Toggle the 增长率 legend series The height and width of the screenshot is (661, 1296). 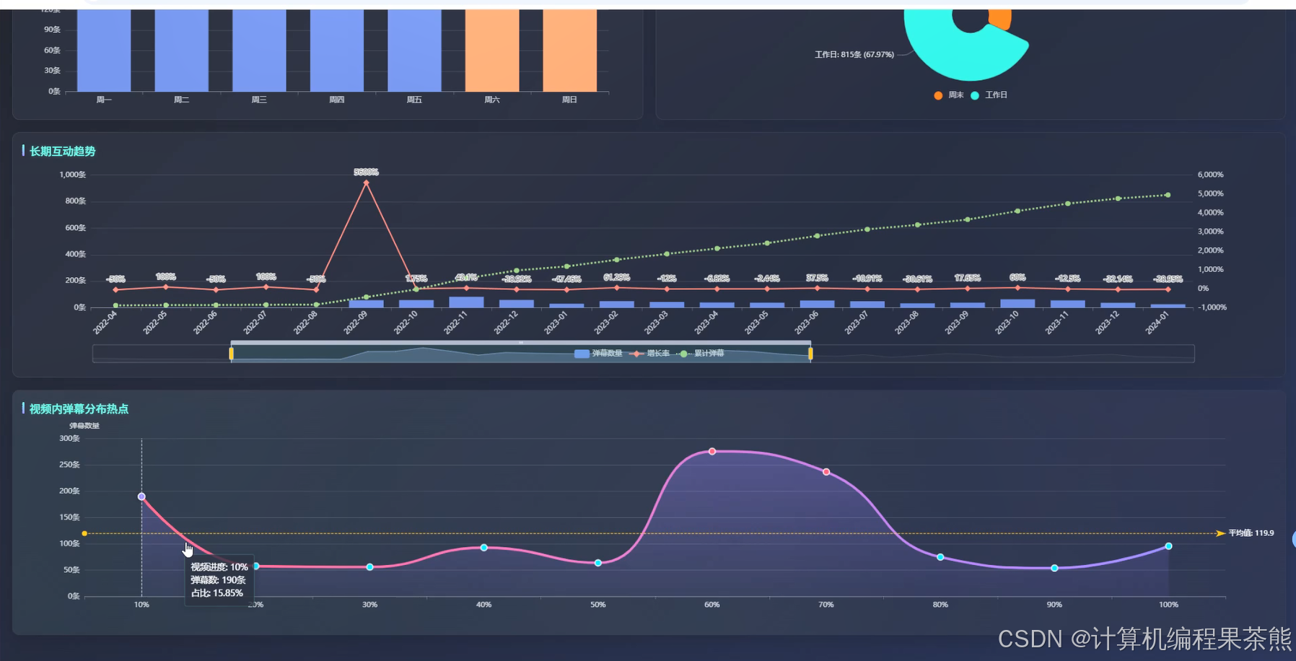pos(649,354)
